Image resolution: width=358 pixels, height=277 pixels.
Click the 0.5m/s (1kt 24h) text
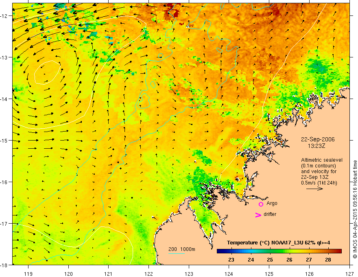coord(319,183)
